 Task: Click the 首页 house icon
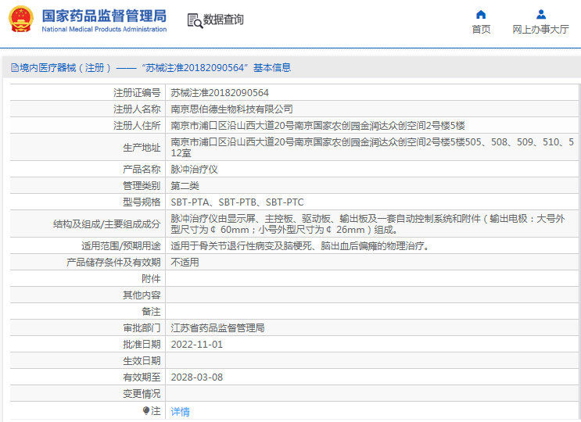(481, 14)
